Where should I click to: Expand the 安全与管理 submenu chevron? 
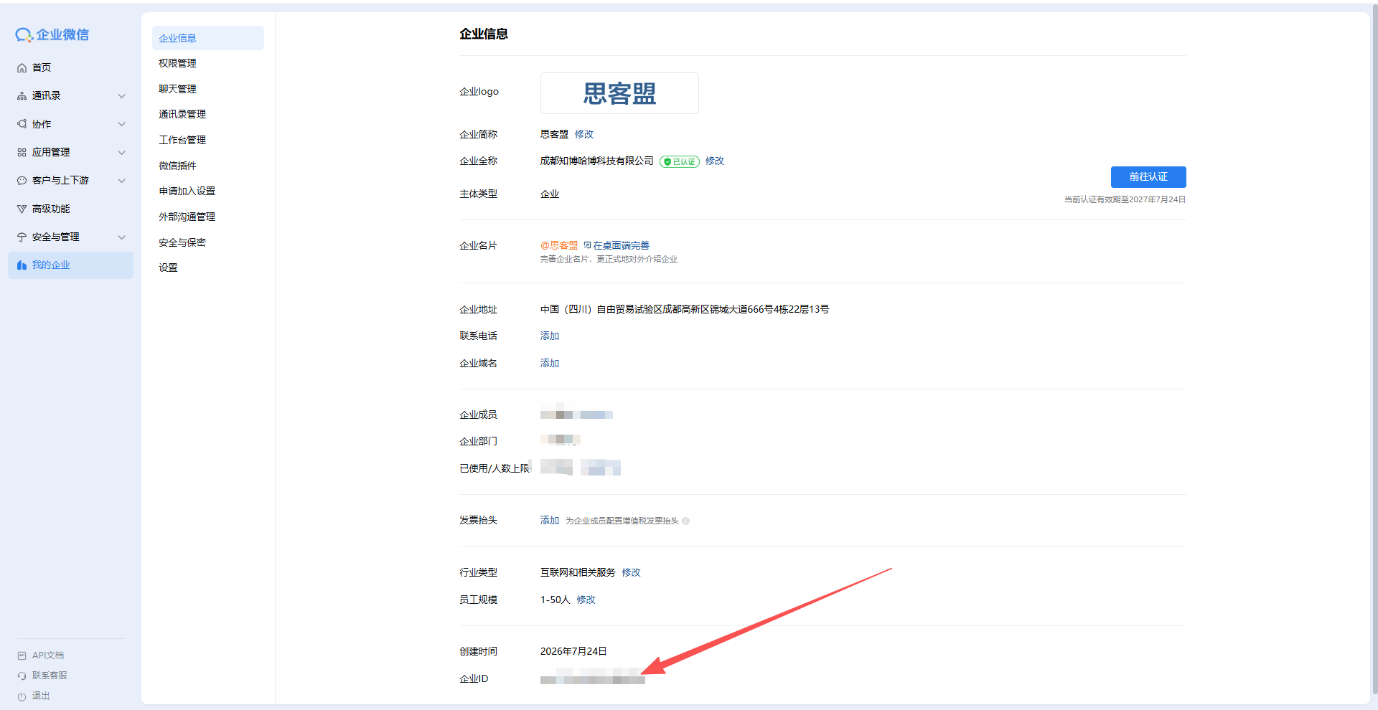tap(122, 237)
